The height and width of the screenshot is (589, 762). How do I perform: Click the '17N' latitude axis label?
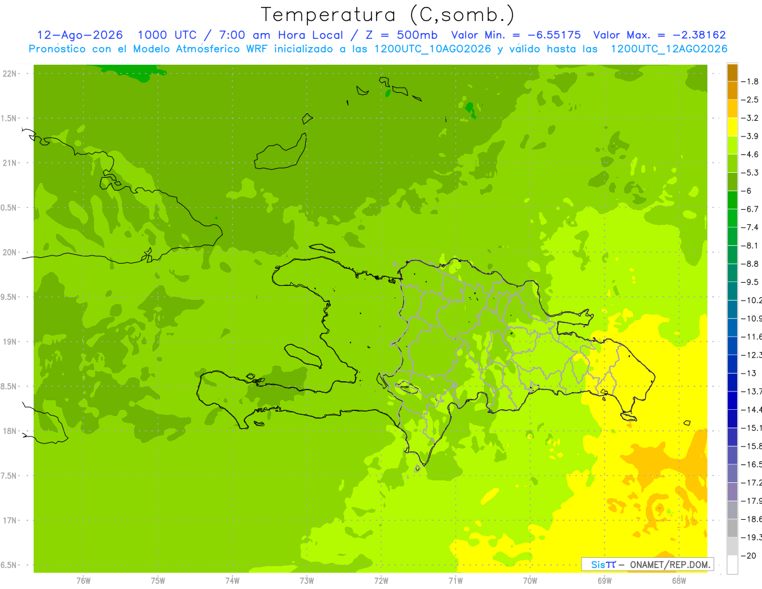[x=11, y=520]
